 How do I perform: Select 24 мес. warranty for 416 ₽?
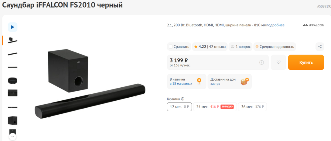click(x=215, y=107)
